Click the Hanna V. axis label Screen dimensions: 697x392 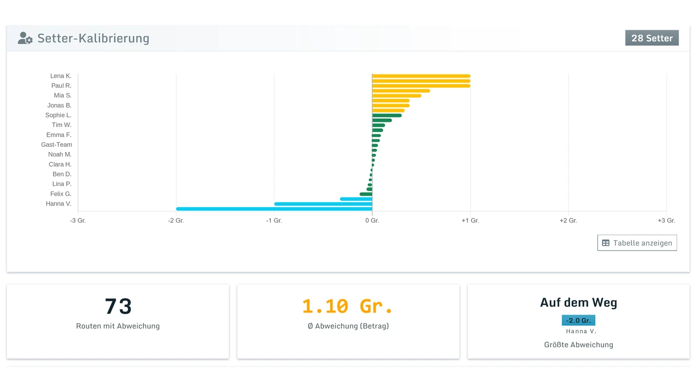click(x=58, y=203)
